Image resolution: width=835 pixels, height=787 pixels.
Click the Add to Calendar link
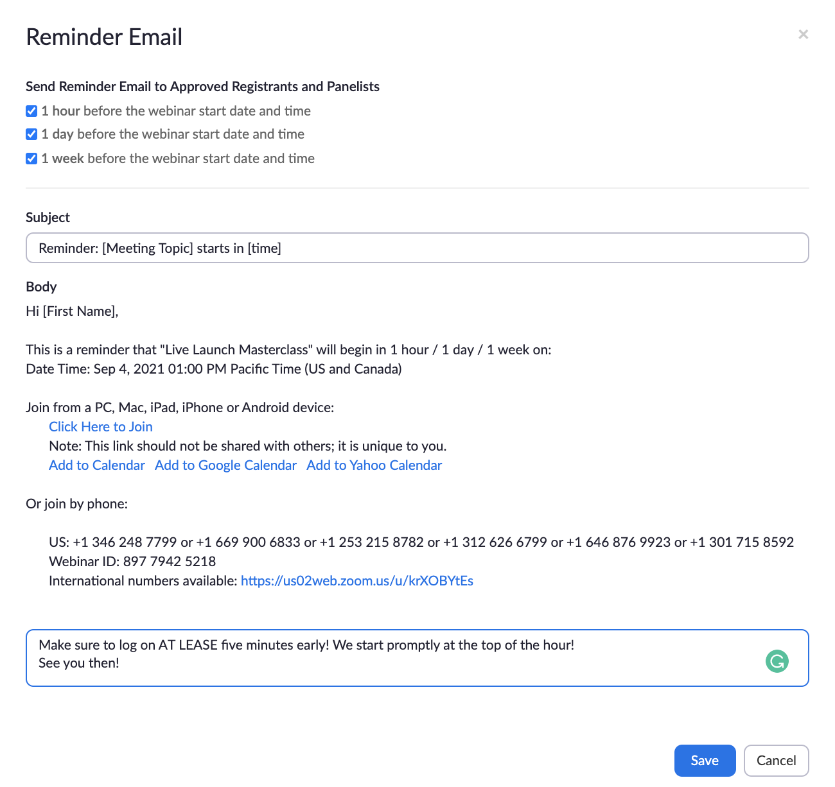pyautogui.click(x=97, y=465)
